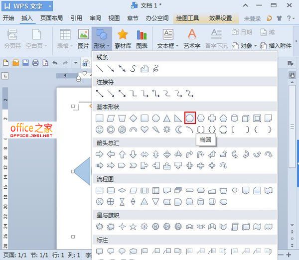This screenshot has height=260, width=299.
Task: Open the 审阅 tab
Action: pos(95,18)
